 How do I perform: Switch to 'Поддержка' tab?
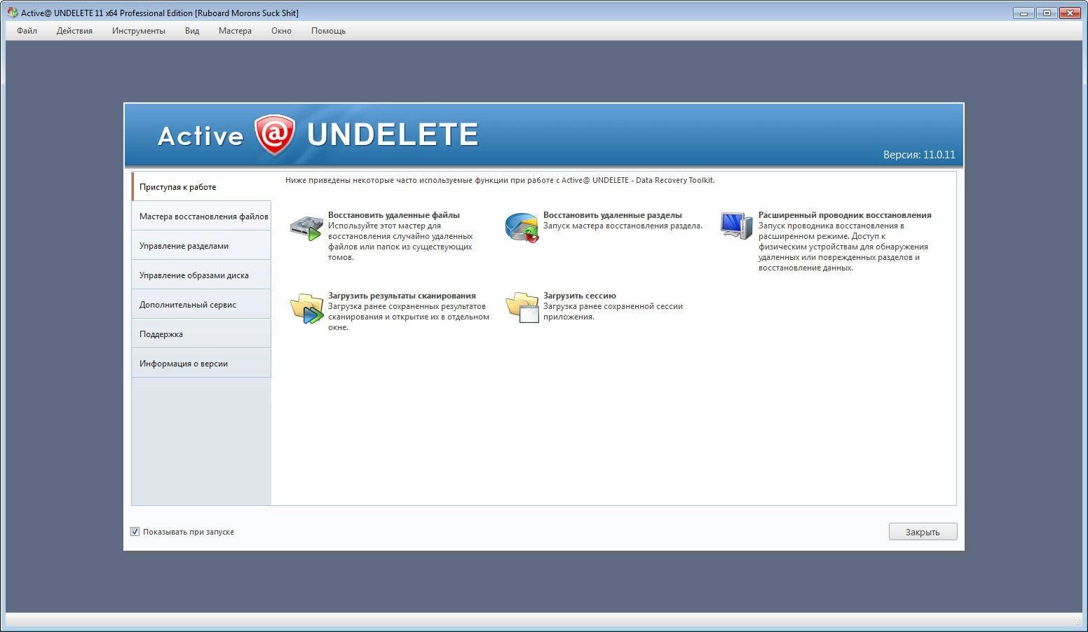[x=201, y=334]
